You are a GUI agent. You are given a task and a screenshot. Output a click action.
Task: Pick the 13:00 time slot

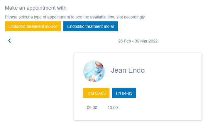point(113,108)
